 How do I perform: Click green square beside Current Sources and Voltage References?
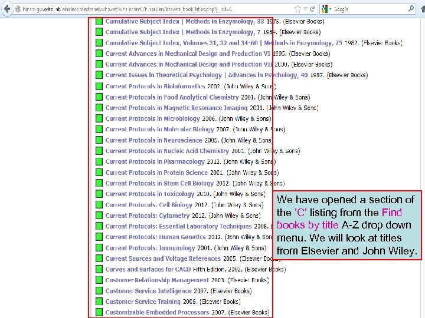[99, 259]
